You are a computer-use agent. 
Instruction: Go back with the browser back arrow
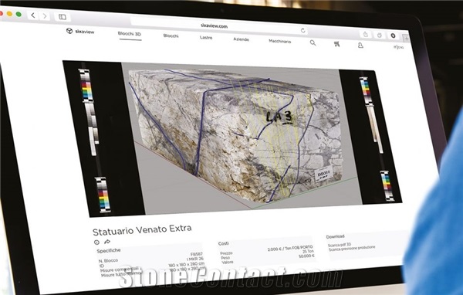coord(33,15)
